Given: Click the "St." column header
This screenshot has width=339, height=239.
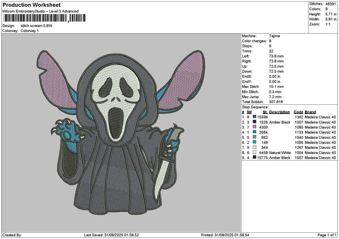Looking at the screenshot, I should point(265,112).
